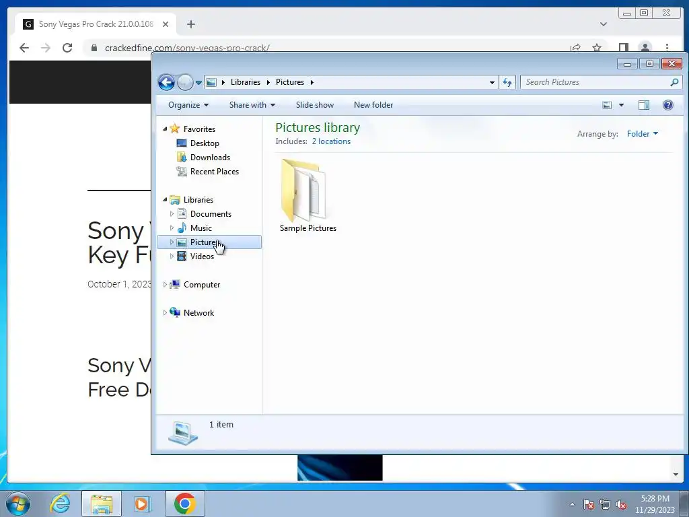Show hidden tray icons

[572, 504]
